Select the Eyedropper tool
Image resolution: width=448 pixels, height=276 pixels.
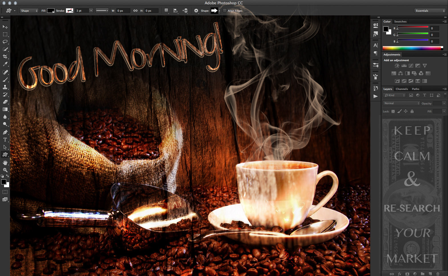(5, 64)
